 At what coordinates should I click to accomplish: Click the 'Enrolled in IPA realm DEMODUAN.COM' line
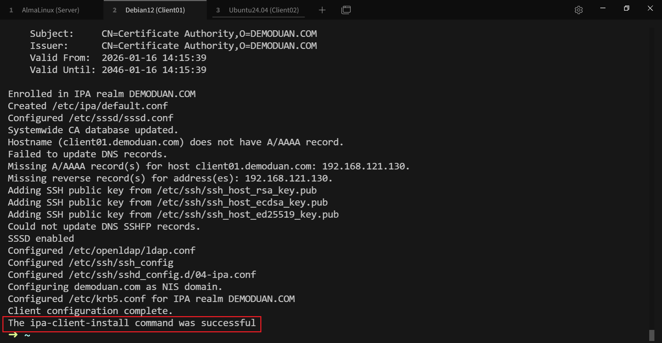click(x=102, y=94)
